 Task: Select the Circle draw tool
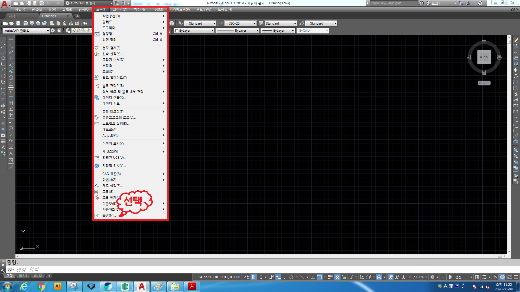[3, 76]
